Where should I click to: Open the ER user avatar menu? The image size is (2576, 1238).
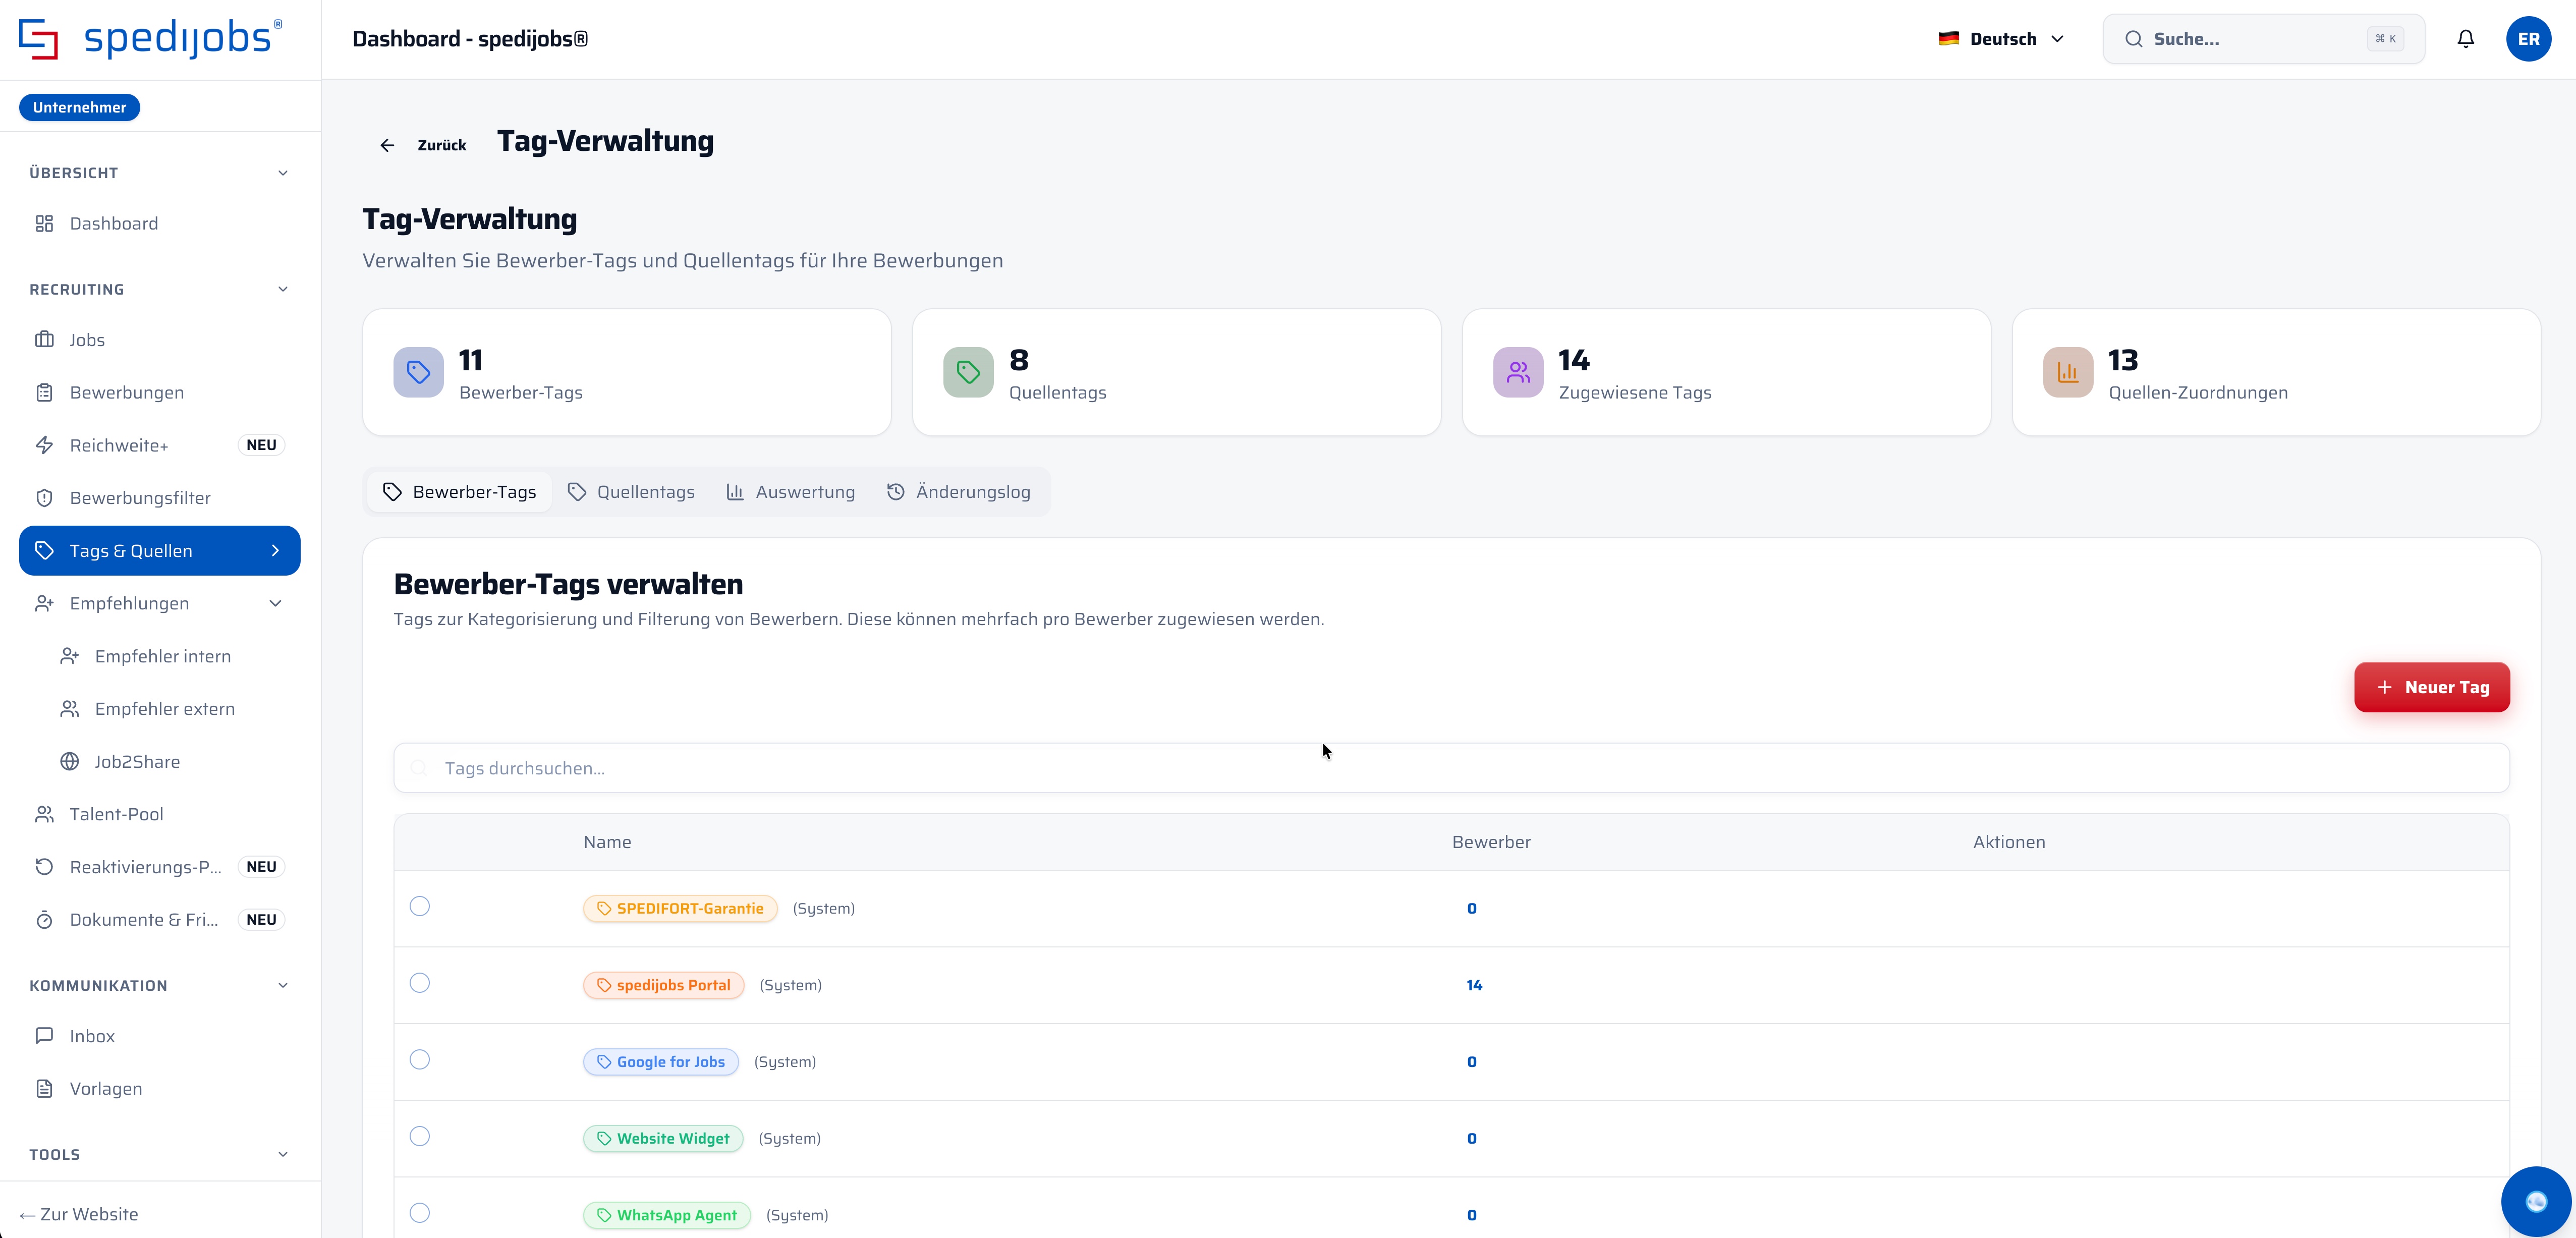tap(2528, 39)
